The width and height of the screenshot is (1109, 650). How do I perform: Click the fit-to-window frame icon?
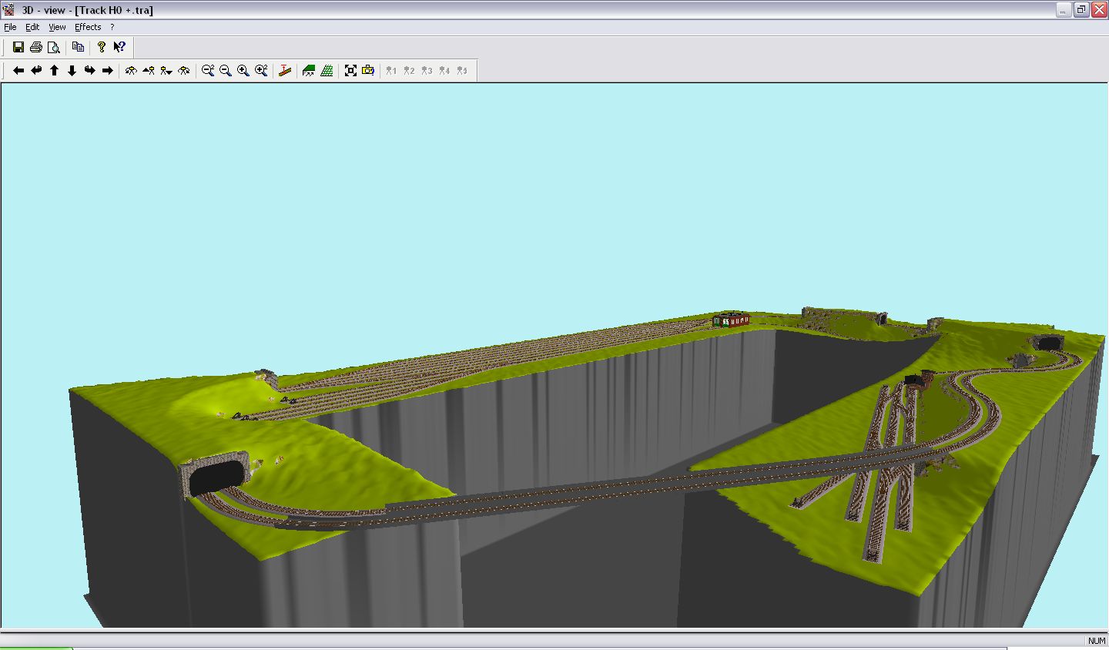tap(350, 71)
